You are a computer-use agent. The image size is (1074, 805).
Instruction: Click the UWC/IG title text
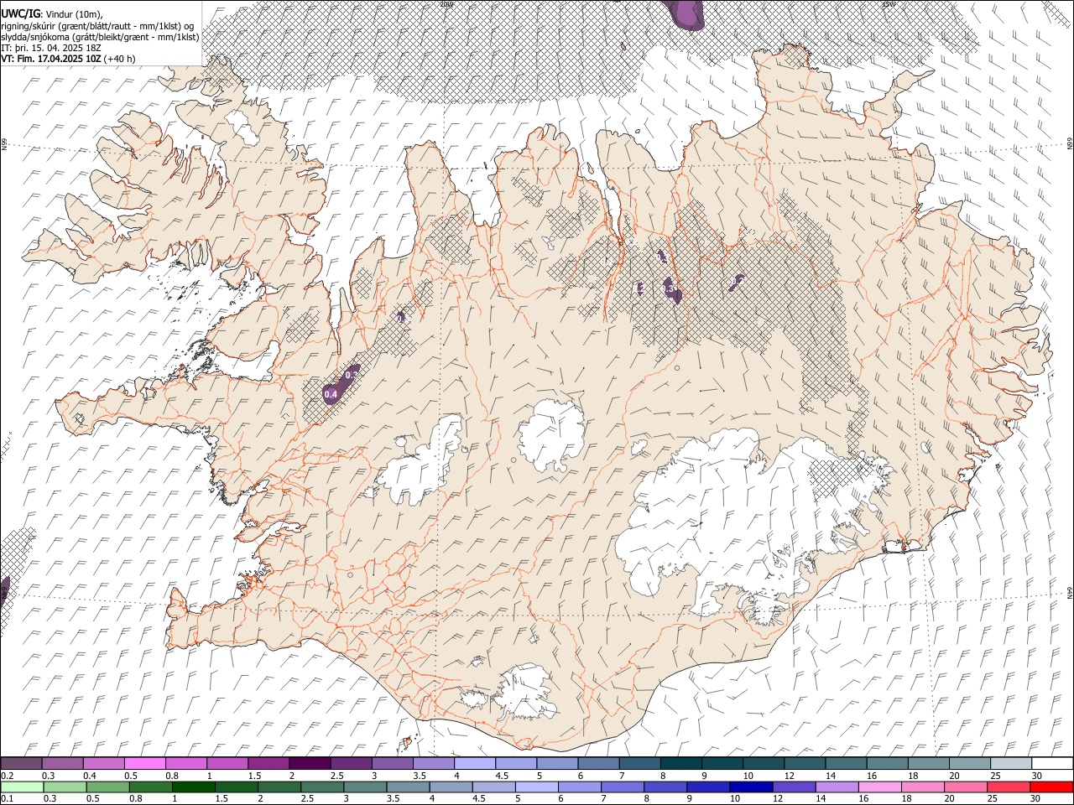coord(20,13)
